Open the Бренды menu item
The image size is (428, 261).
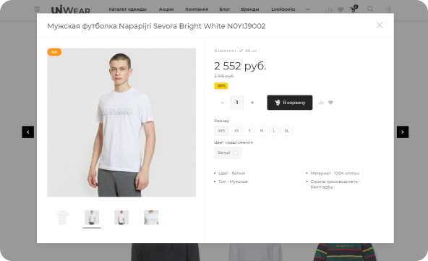249,9
